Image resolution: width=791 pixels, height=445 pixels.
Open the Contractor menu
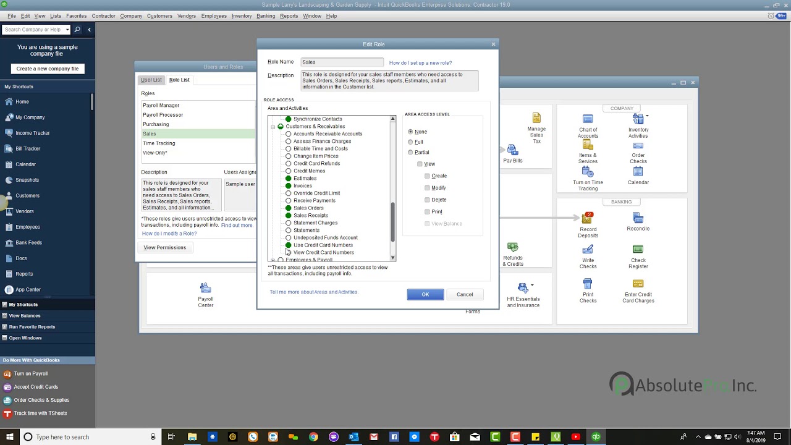[103, 16]
